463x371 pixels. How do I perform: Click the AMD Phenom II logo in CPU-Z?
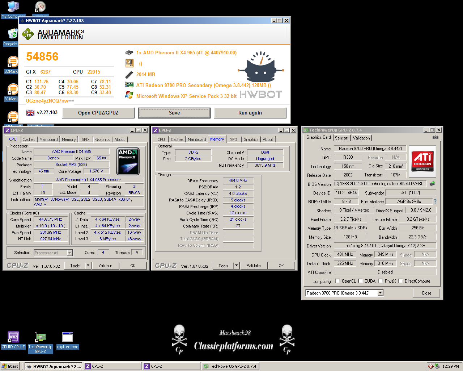click(x=128, y=162)
